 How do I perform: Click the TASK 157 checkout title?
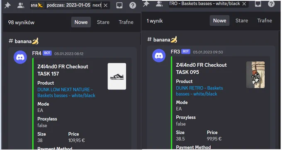(x=63, y=70)
